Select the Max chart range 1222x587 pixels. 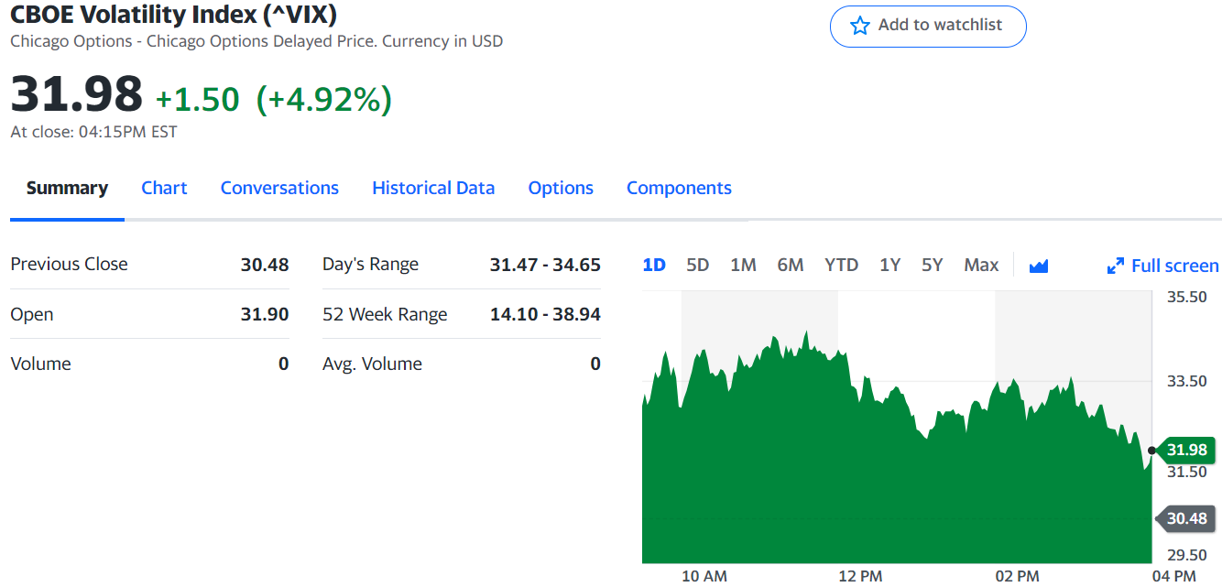[981, 265]
